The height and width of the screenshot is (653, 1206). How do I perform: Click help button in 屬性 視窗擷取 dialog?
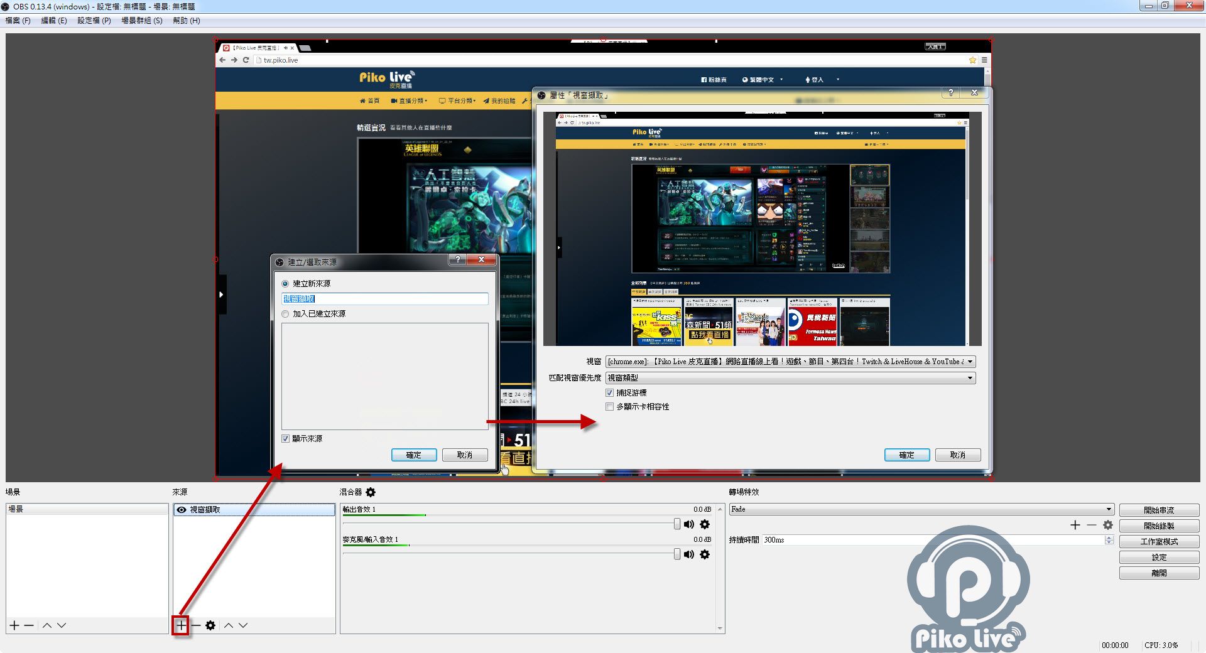(950, 92)
